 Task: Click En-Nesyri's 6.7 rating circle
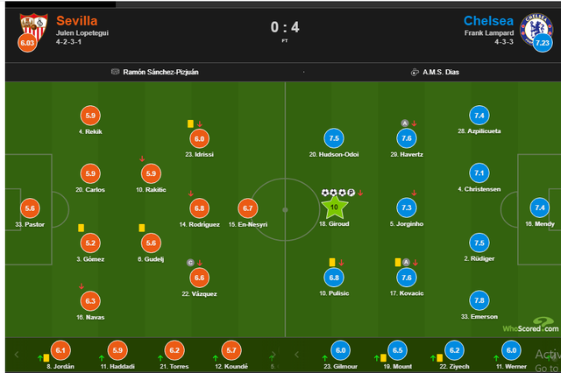(248, 208)
